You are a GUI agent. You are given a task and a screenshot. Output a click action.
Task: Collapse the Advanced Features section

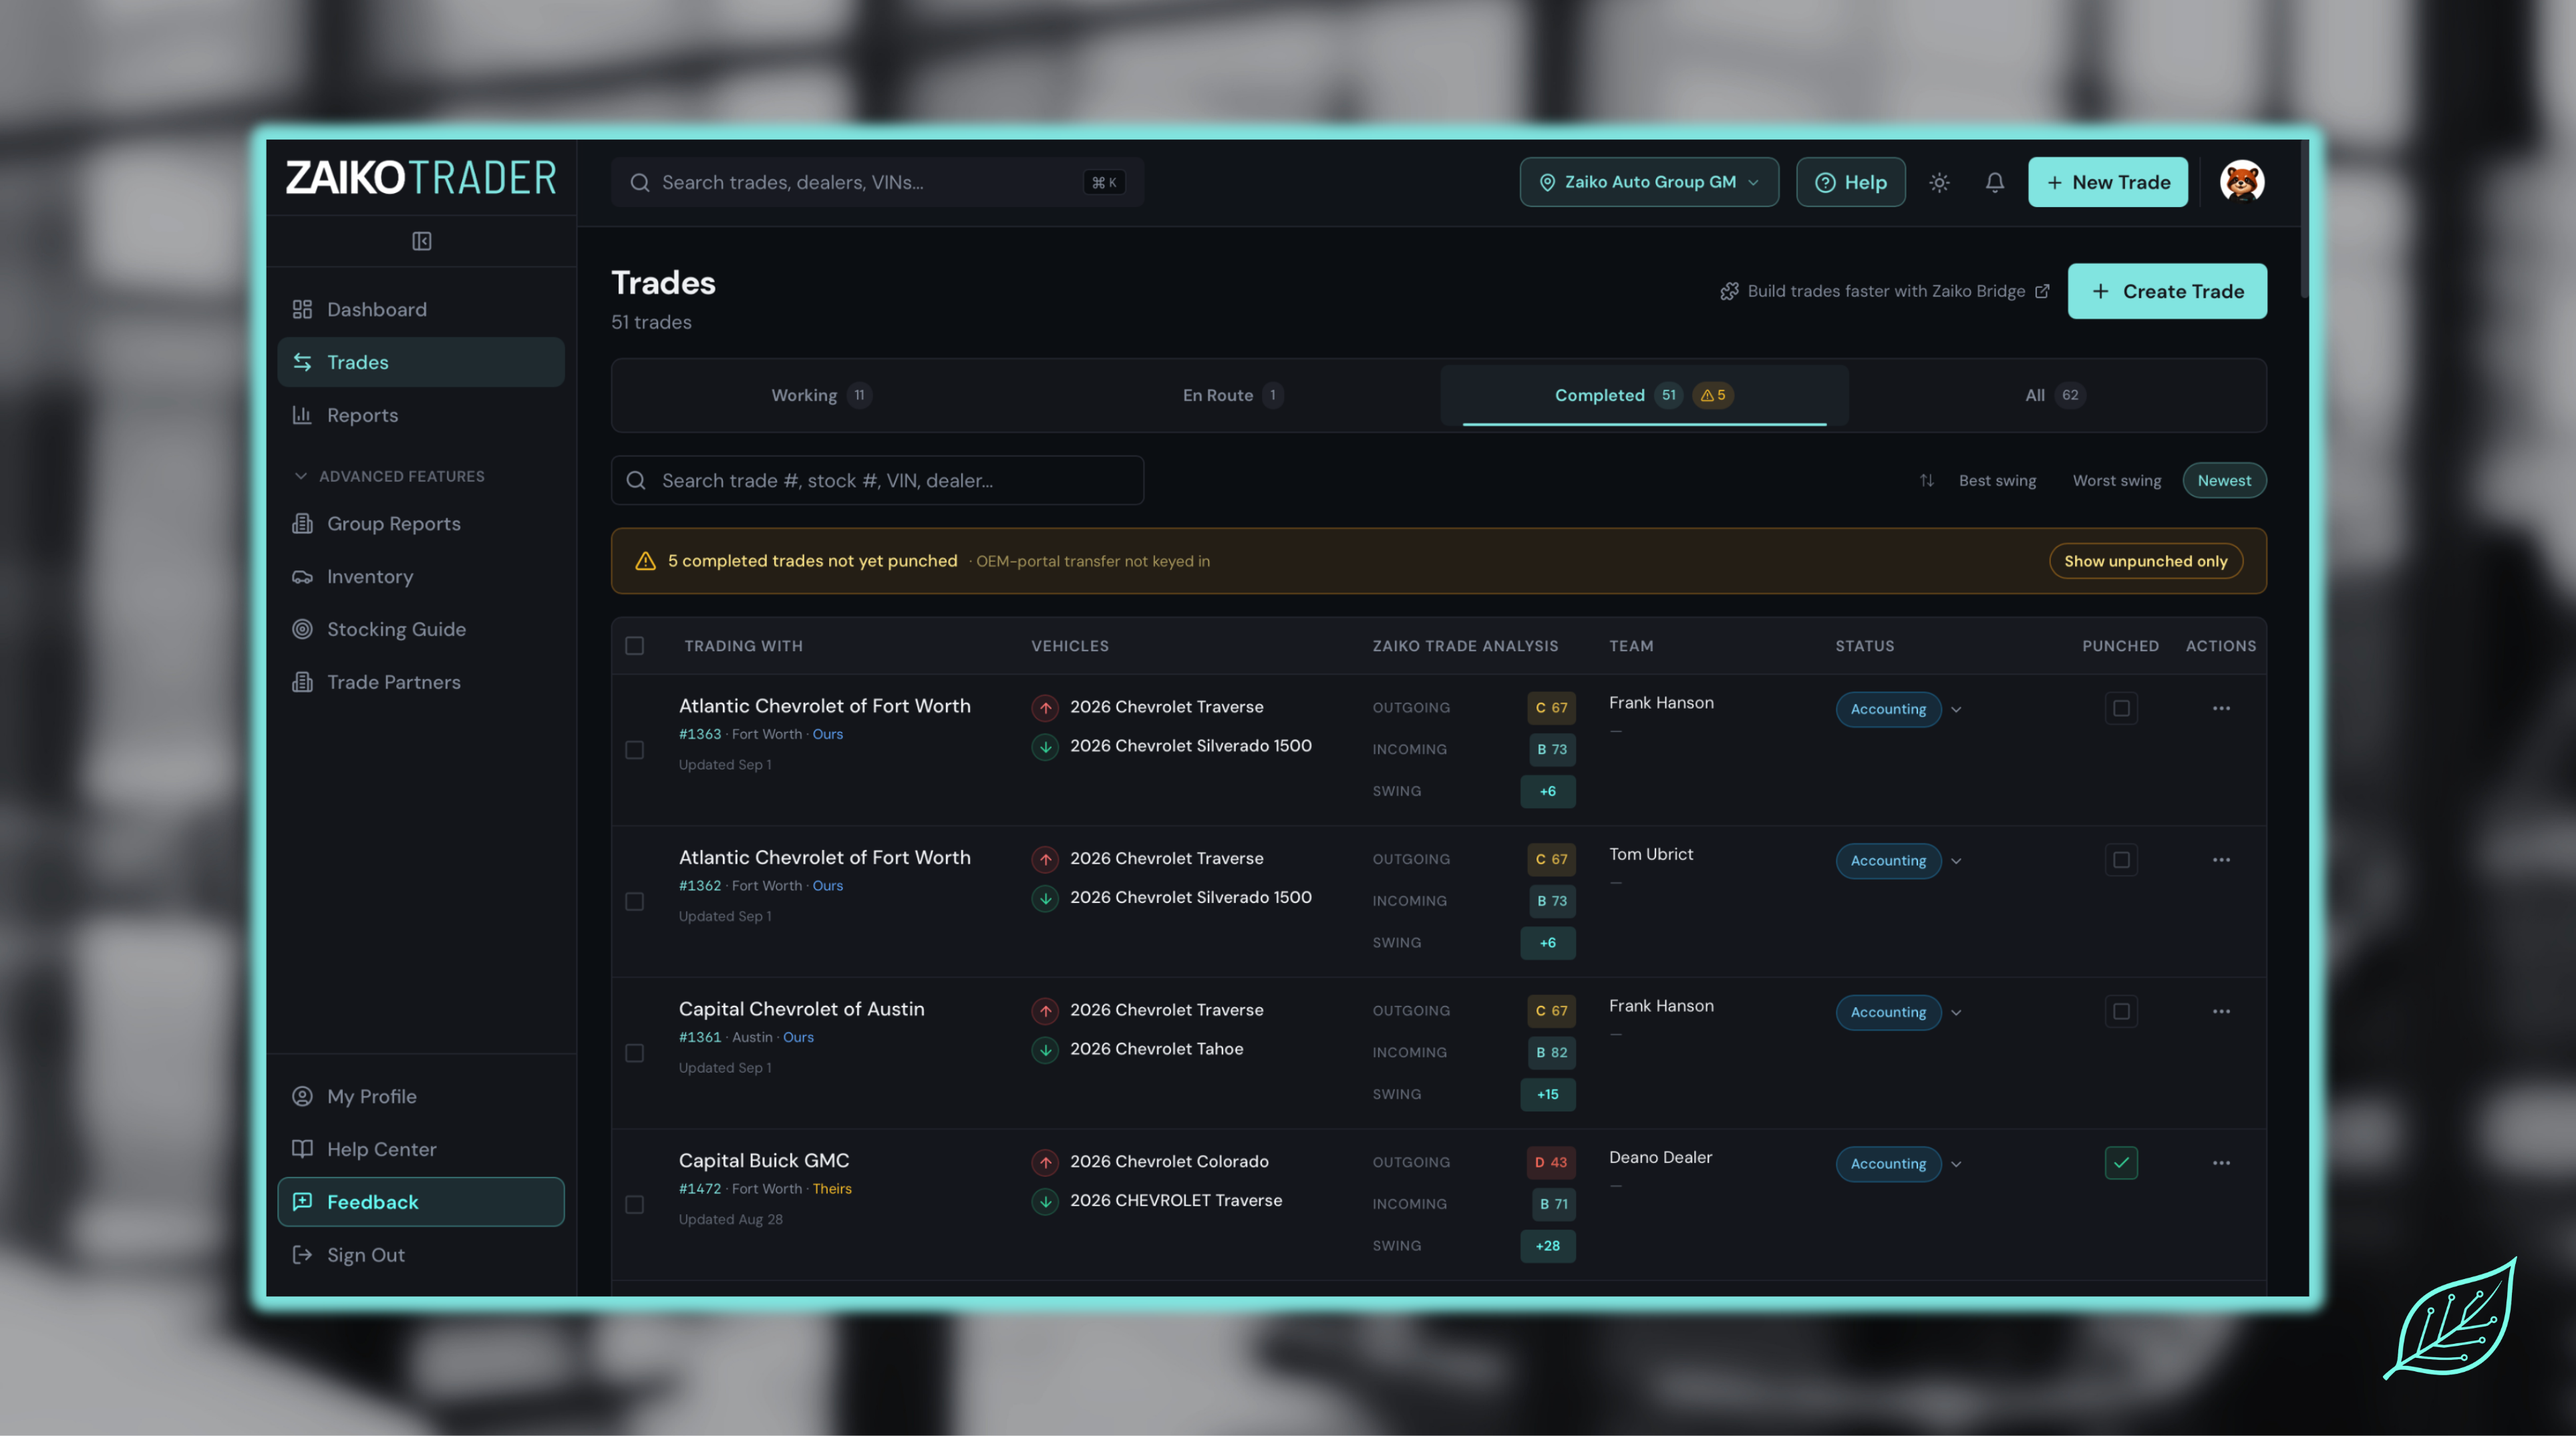click(390, 476)
